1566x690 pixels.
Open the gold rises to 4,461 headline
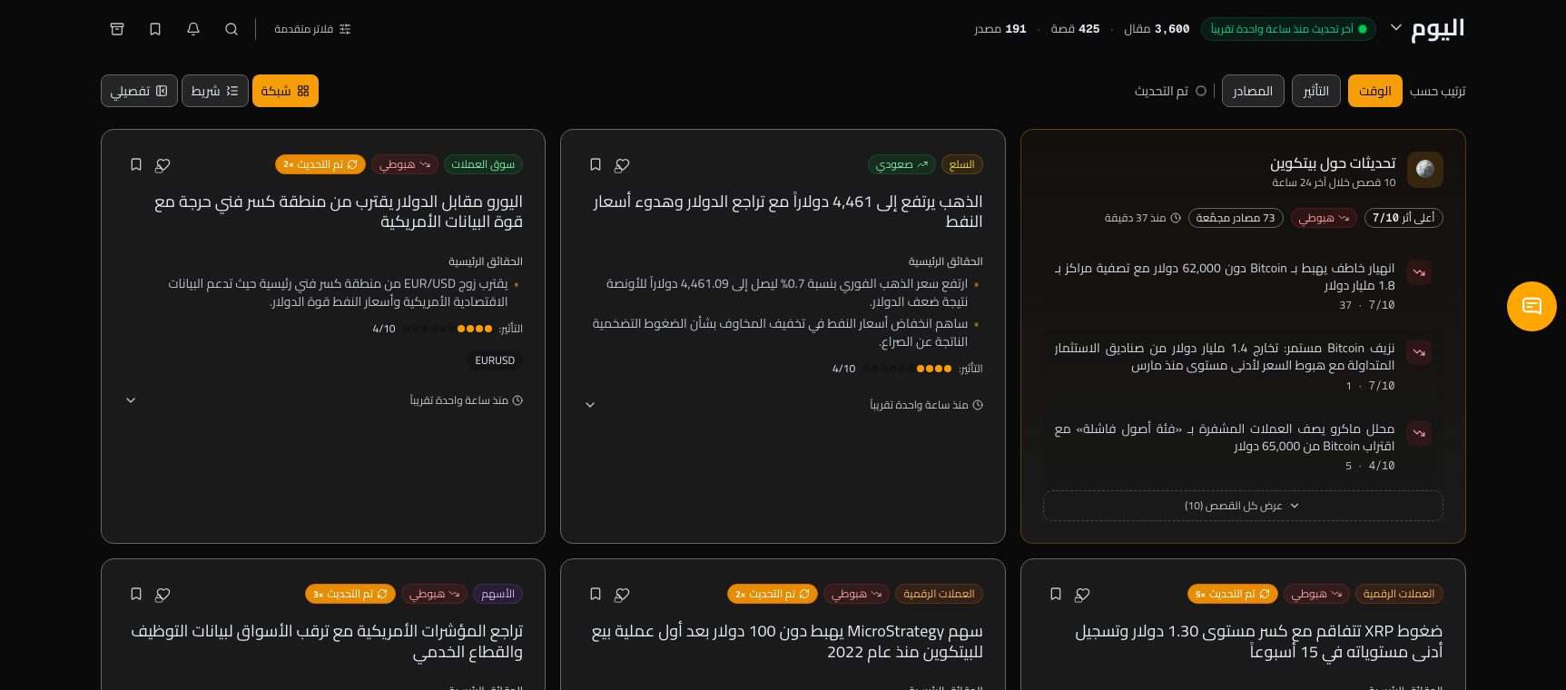tap(788, 212)
